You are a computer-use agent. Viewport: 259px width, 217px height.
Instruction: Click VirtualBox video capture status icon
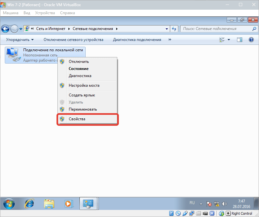[x=205, y=213]
